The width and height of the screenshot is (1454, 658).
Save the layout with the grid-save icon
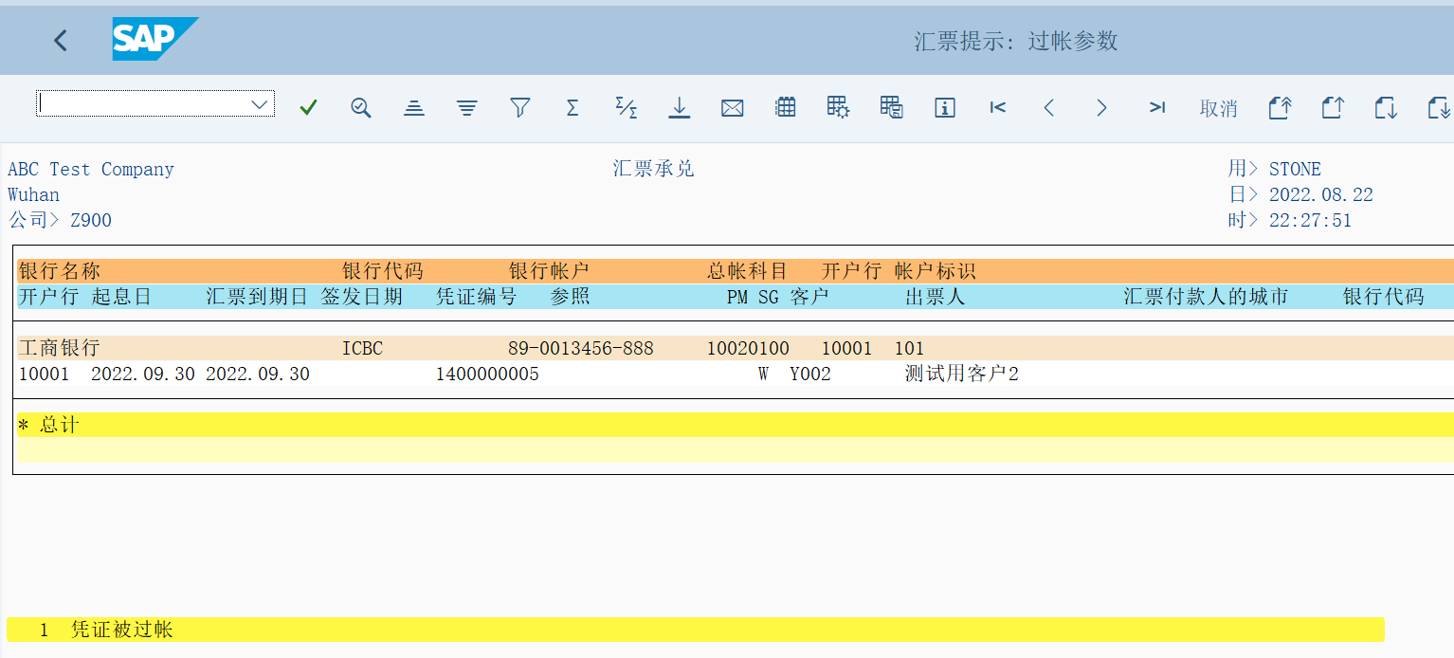[x=891, y=107]
